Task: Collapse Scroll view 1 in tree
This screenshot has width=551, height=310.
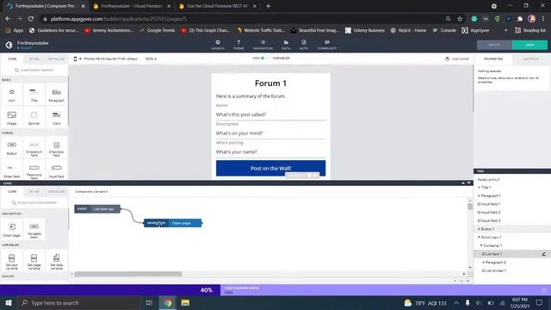Action: [x=479, y=238]
